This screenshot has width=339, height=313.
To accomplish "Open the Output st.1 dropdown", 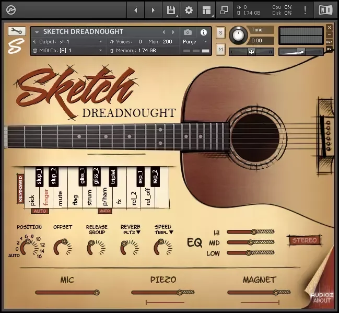I will pyautogui.click(x=68, y=41).
